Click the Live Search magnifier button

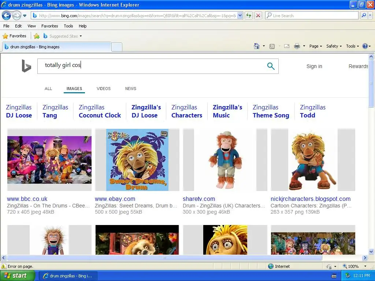[x=364, y=16]
